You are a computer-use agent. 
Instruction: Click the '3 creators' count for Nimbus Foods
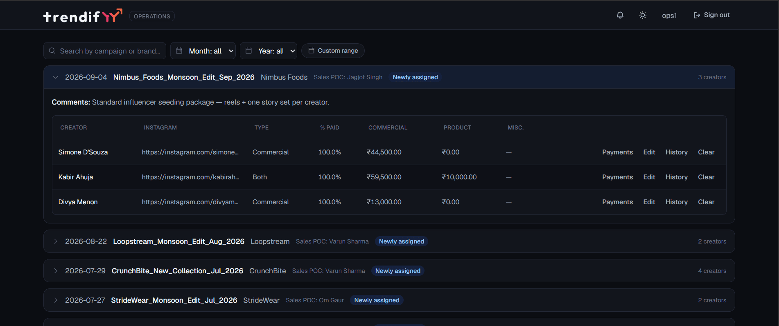[712, 77]
